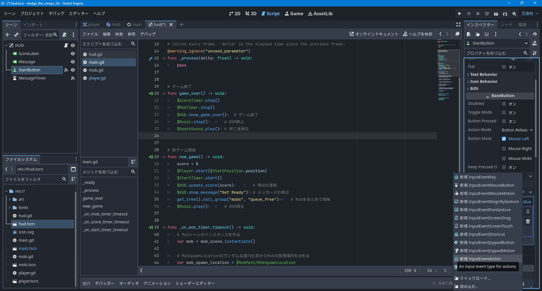This screenshot has width=542, height=291.
Task: Open the Action Mode dropdown
Action: click(x=517, y=130)
